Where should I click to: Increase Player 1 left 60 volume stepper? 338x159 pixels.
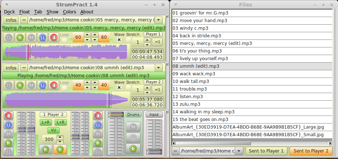(87, 35)
